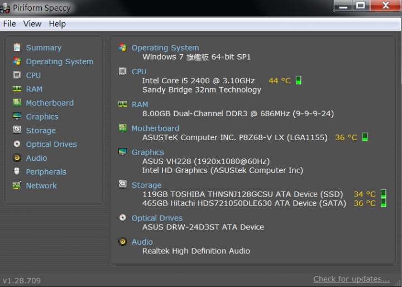Image resolution: width=402 pixels, height=287 pixels.
Task: Click the Hitachi drive 36 °C temperature value
Action: click(365, 203)
